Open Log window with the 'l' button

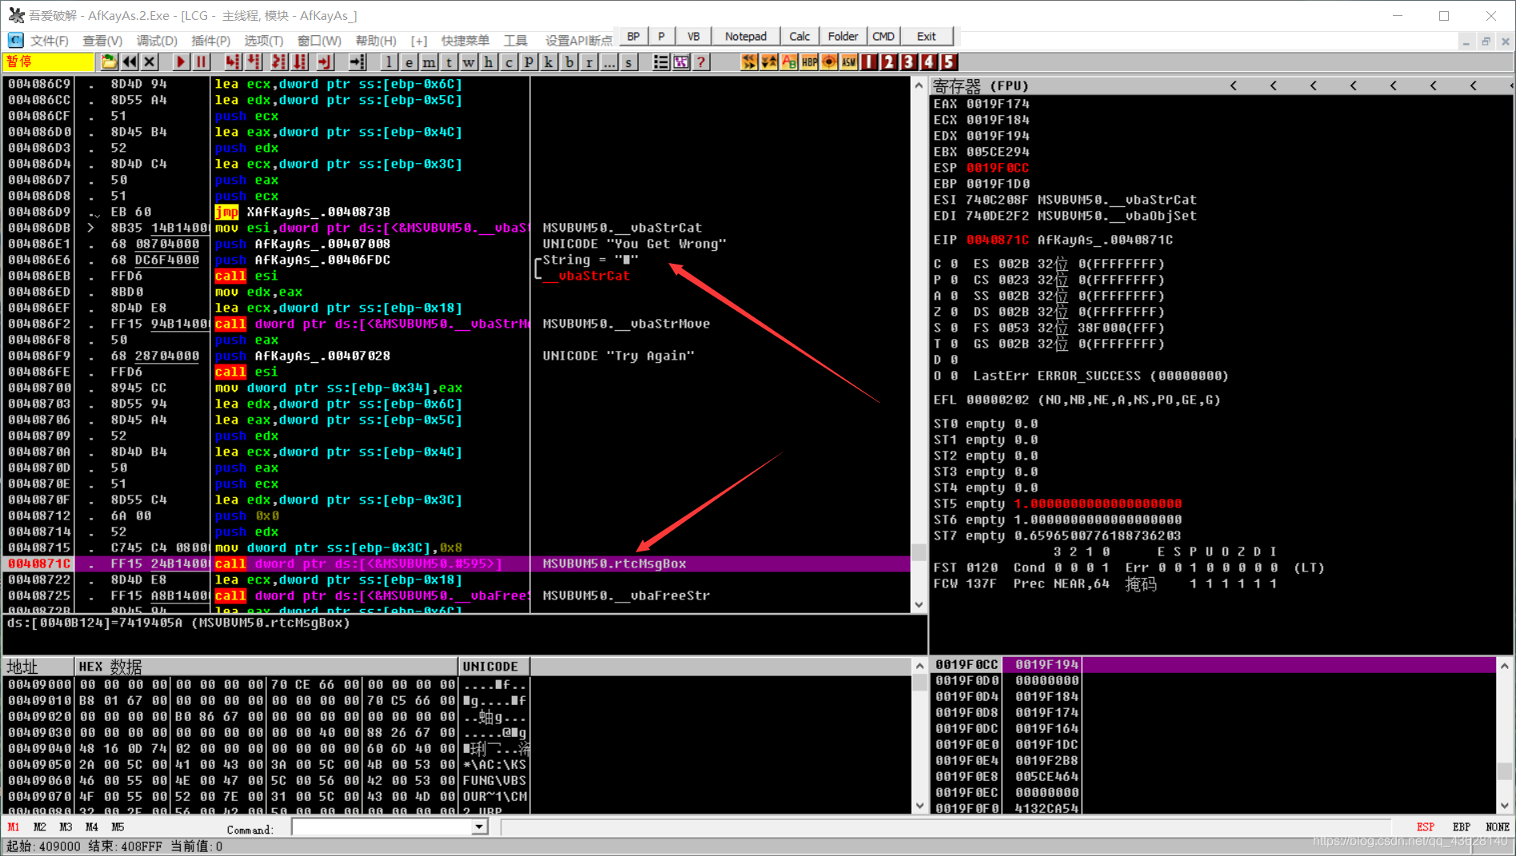click(x=389, y=62)
